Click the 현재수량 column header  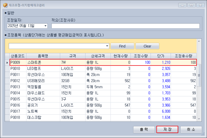tap(121, 56)
